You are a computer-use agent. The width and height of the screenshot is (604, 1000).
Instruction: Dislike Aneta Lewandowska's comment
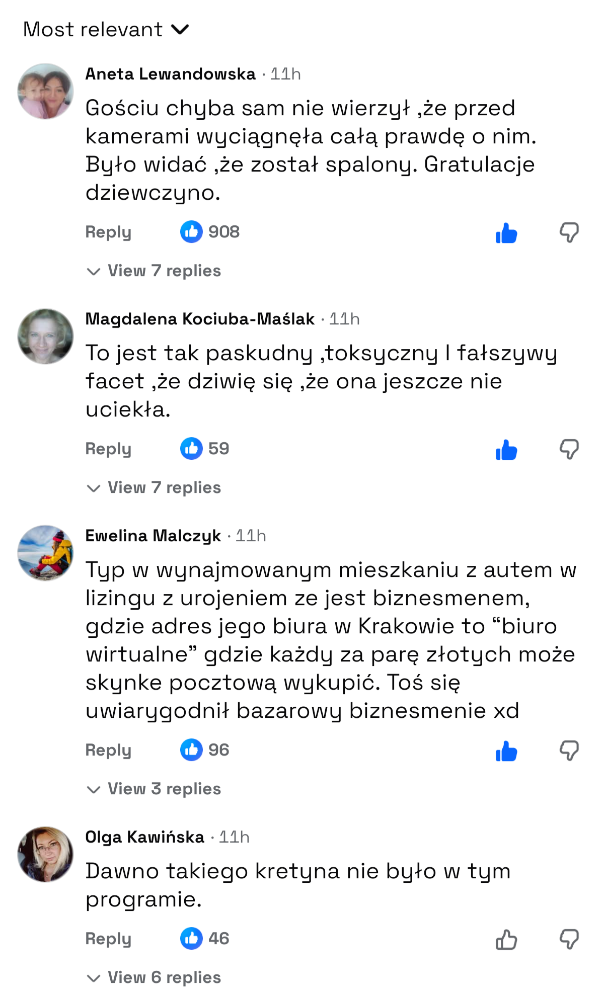click(x=569, y=233)
